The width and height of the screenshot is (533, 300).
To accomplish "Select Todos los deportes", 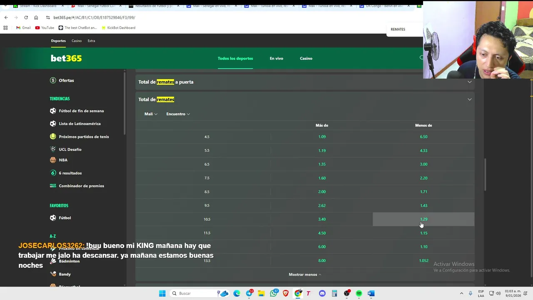I will pyautogui.click(x=235, y=58).
